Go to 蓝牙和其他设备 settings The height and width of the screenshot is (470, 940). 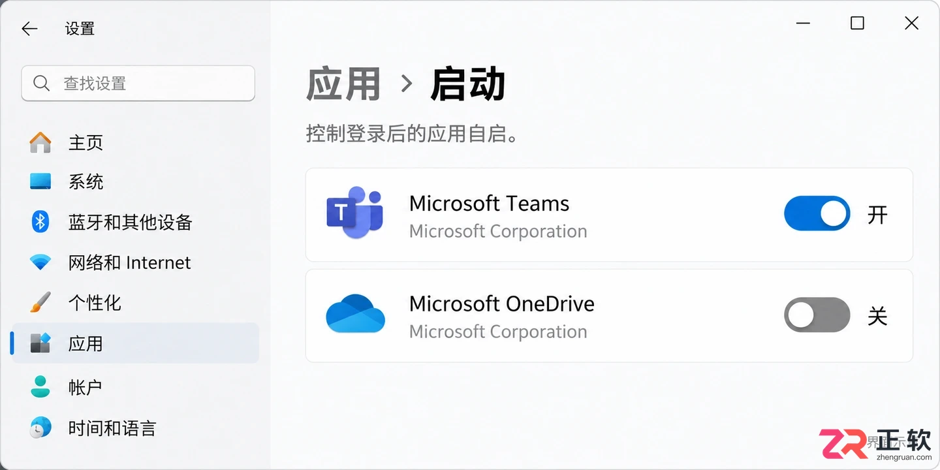click(135, 222)
